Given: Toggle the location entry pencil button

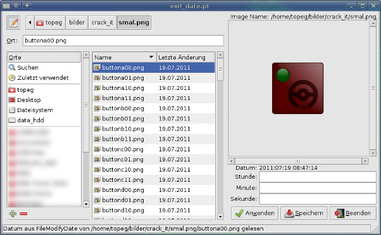Looking at the screenshot, I should tap(13, 23).
